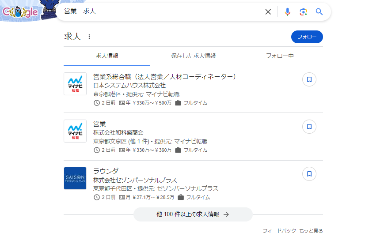Screen dimensions: 384x244
Task: Click location text 東京都文京区 (他 1 件)
Action: coord(121,142)
